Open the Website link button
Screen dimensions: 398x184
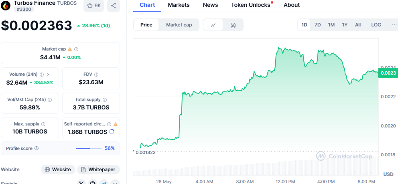click(58, 170)
